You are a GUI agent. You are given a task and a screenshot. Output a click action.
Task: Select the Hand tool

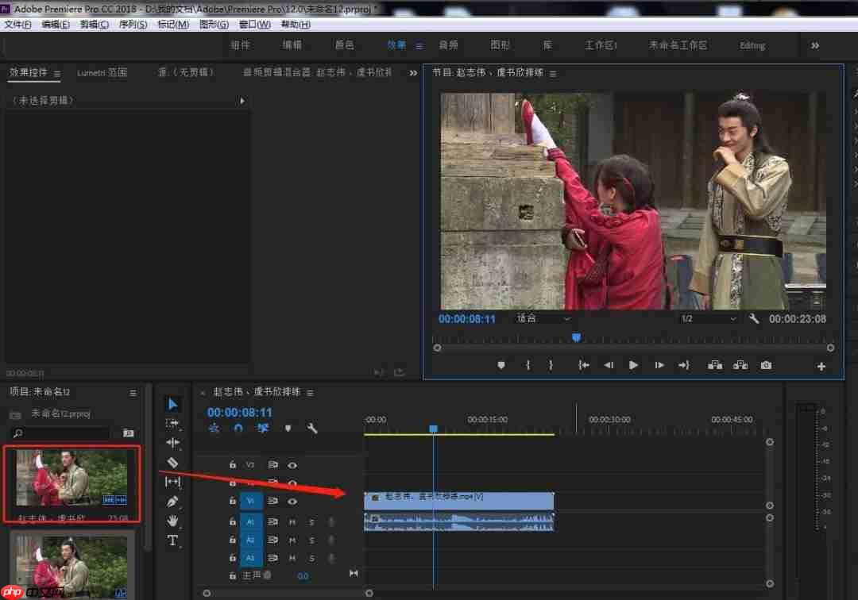(x=173, y=521)
